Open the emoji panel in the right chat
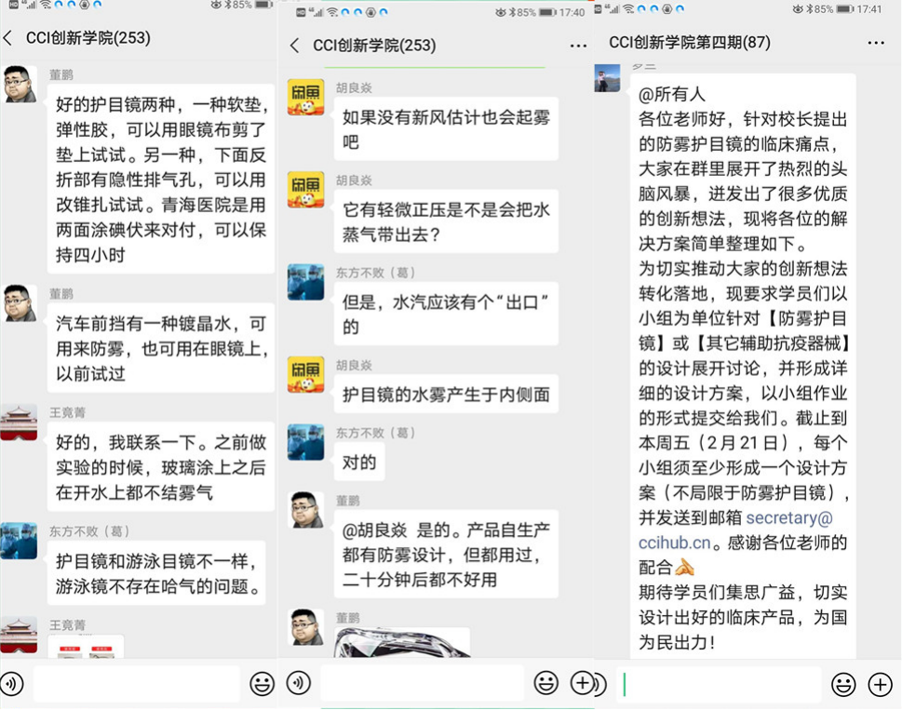 click(x=842, y=683)
